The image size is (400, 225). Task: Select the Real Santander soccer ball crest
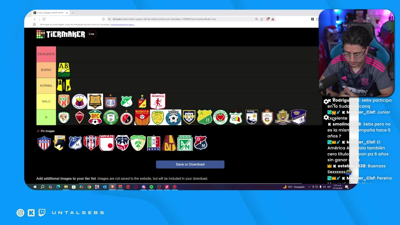tap(173, 117)
